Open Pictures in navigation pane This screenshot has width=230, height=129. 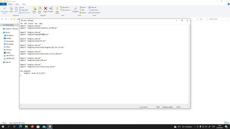(8, 50)
